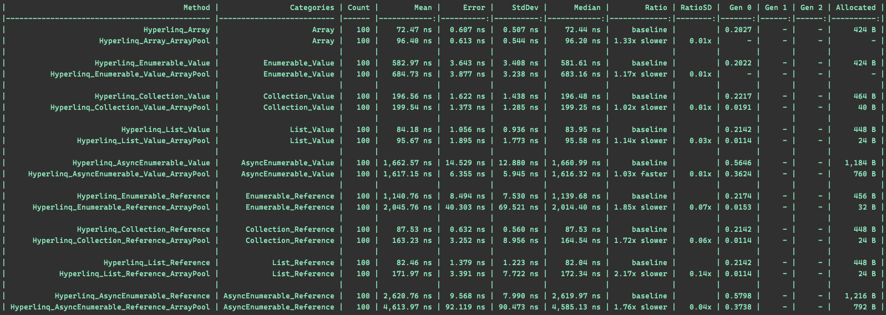Click the Gen 0 column header
The width and height of the screenshot is (886, 315).
click(741, 8)
